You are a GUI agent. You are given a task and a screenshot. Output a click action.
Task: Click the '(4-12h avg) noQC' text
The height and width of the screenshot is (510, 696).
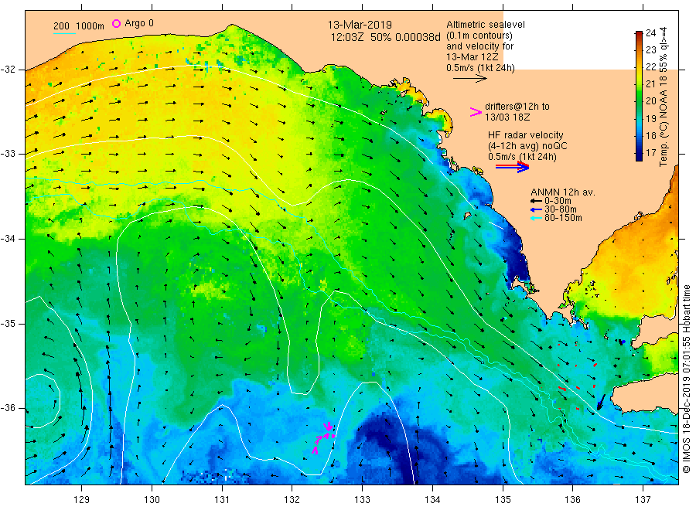527,146
